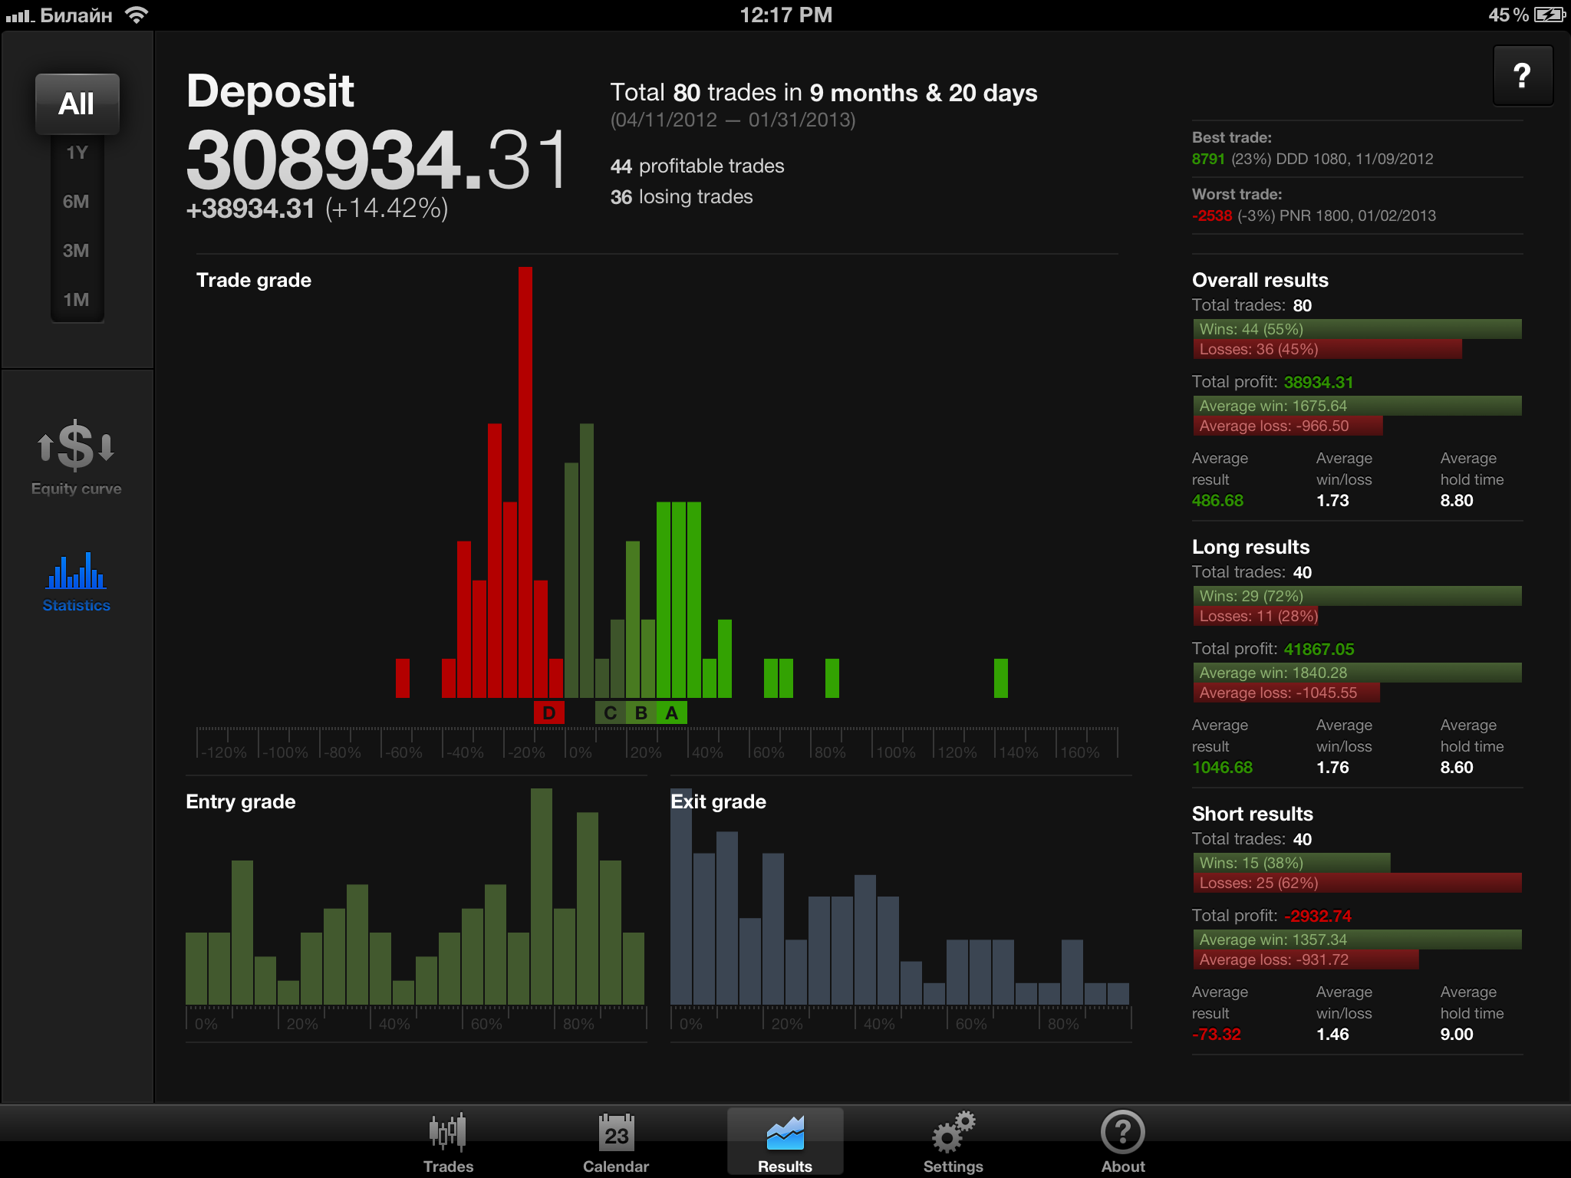
Task: Tap the B grade marker
Action: tap(641, 712)
